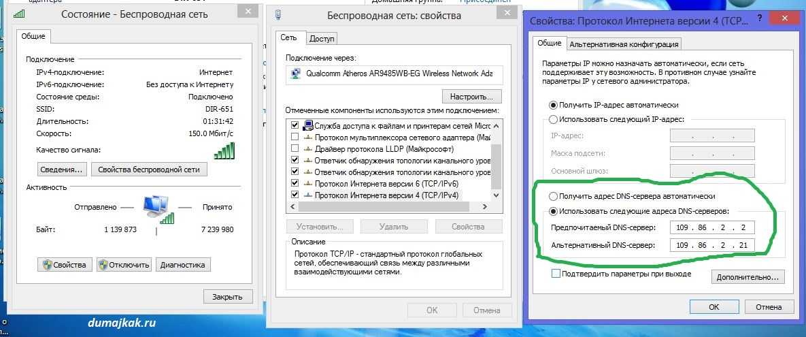Click the preferred DNS server field
This screenshot has height=337, width=806.
pos(711,227)
